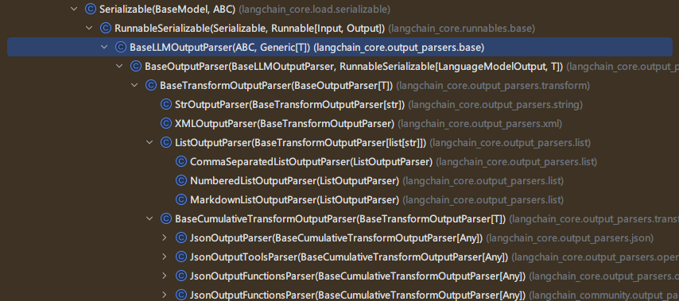Screen dimensions: 679x301
Task: Click the class icon beside CommaSeparatedListOutputParser
Action: pos(181,161)
